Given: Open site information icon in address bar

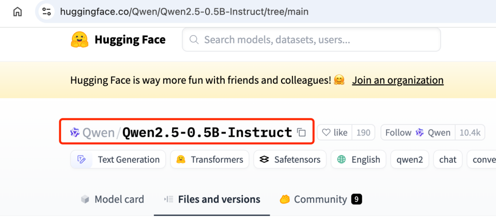Looking at the screenshot, I should point(47,11).
